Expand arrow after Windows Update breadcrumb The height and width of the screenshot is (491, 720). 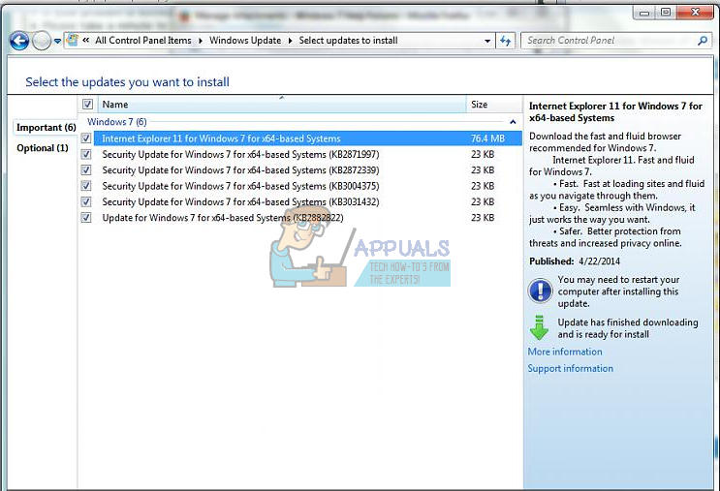pyautogui.click(x=290, y=41)
